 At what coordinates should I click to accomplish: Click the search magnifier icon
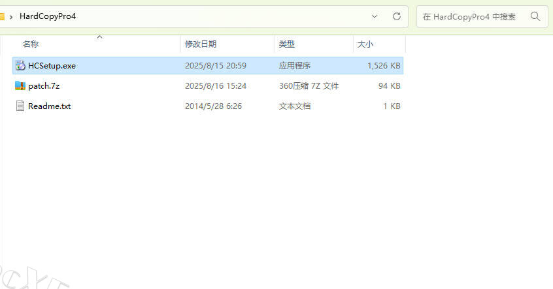click(x=535, y=16)
